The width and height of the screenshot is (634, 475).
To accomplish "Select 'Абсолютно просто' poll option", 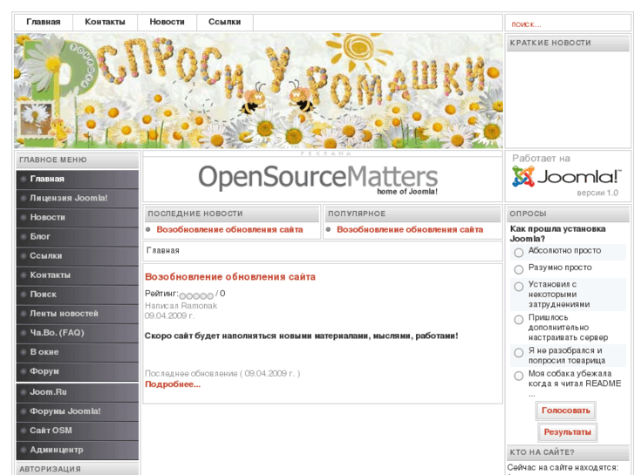I will pos(518,252).
